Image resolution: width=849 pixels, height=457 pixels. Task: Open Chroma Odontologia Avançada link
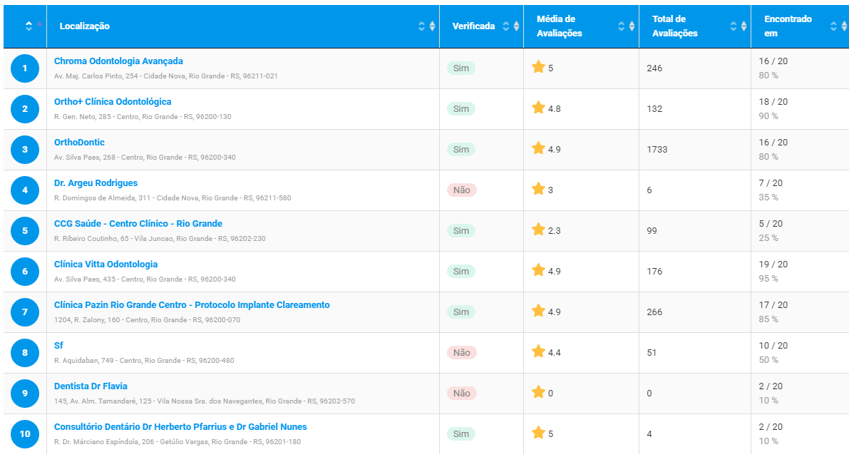(118, 61)
